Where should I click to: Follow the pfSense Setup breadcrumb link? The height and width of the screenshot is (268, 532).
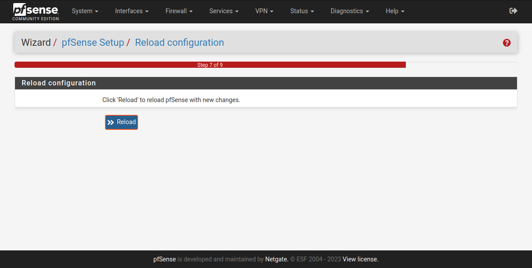(93, 43)
